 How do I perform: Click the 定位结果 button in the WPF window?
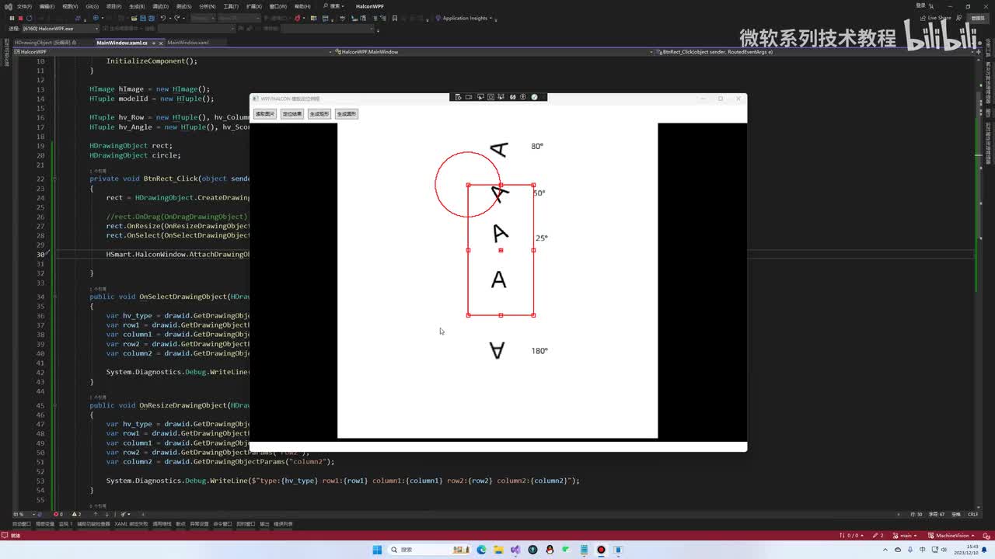(292, 114)
